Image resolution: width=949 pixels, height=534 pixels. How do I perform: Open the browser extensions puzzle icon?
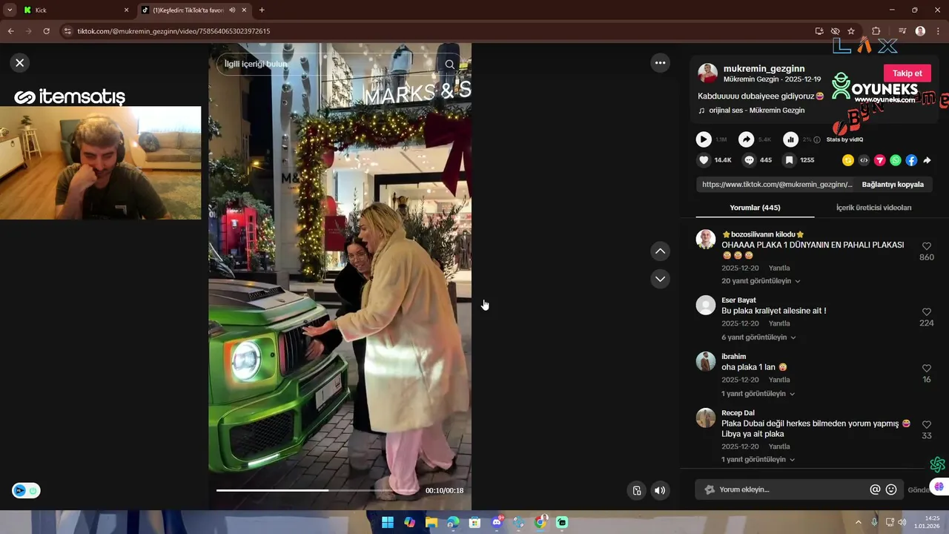(876, 31)
